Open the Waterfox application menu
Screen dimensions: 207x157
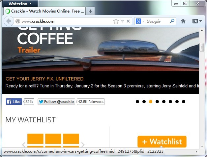20,4
